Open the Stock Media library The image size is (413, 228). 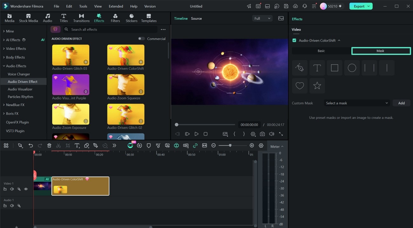pos(28,18)
